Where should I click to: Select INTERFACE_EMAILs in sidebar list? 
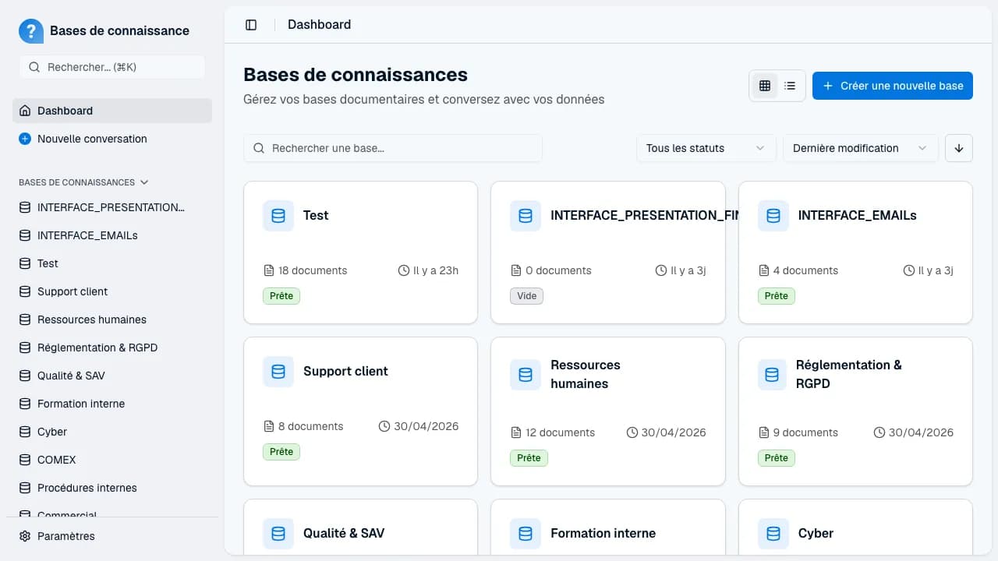tap(112, 235)
